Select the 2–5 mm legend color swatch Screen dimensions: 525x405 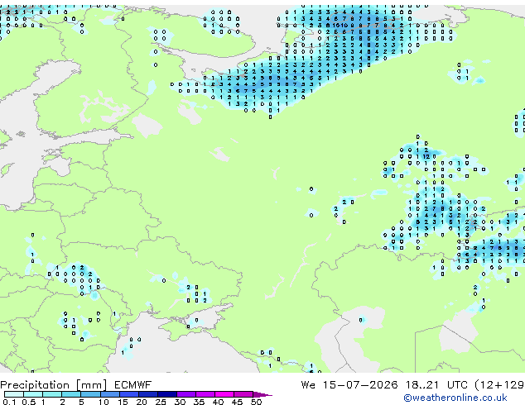71,394
